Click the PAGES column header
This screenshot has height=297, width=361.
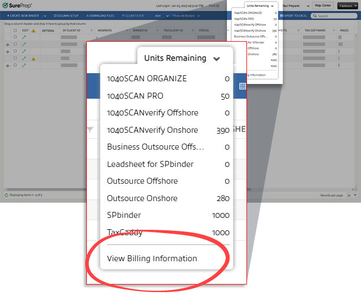tap(344, 30)
